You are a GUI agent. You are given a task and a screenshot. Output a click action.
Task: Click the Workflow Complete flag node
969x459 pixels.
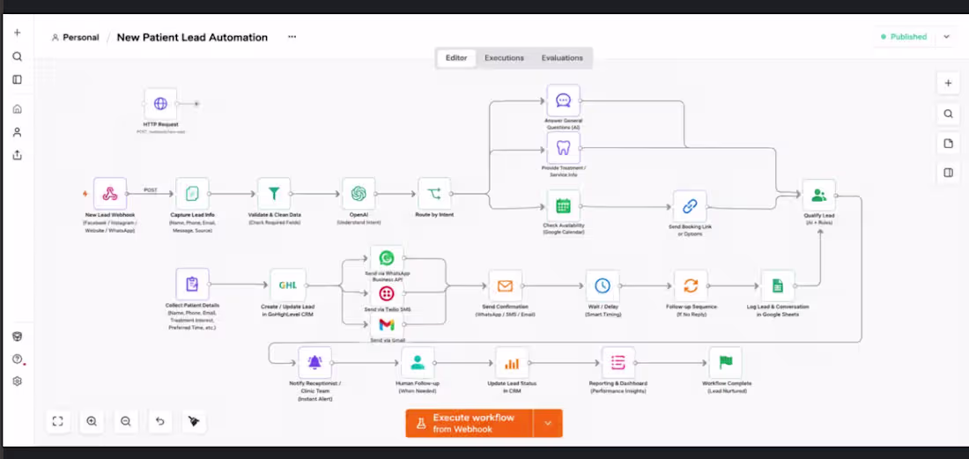[x=725, y=363]
